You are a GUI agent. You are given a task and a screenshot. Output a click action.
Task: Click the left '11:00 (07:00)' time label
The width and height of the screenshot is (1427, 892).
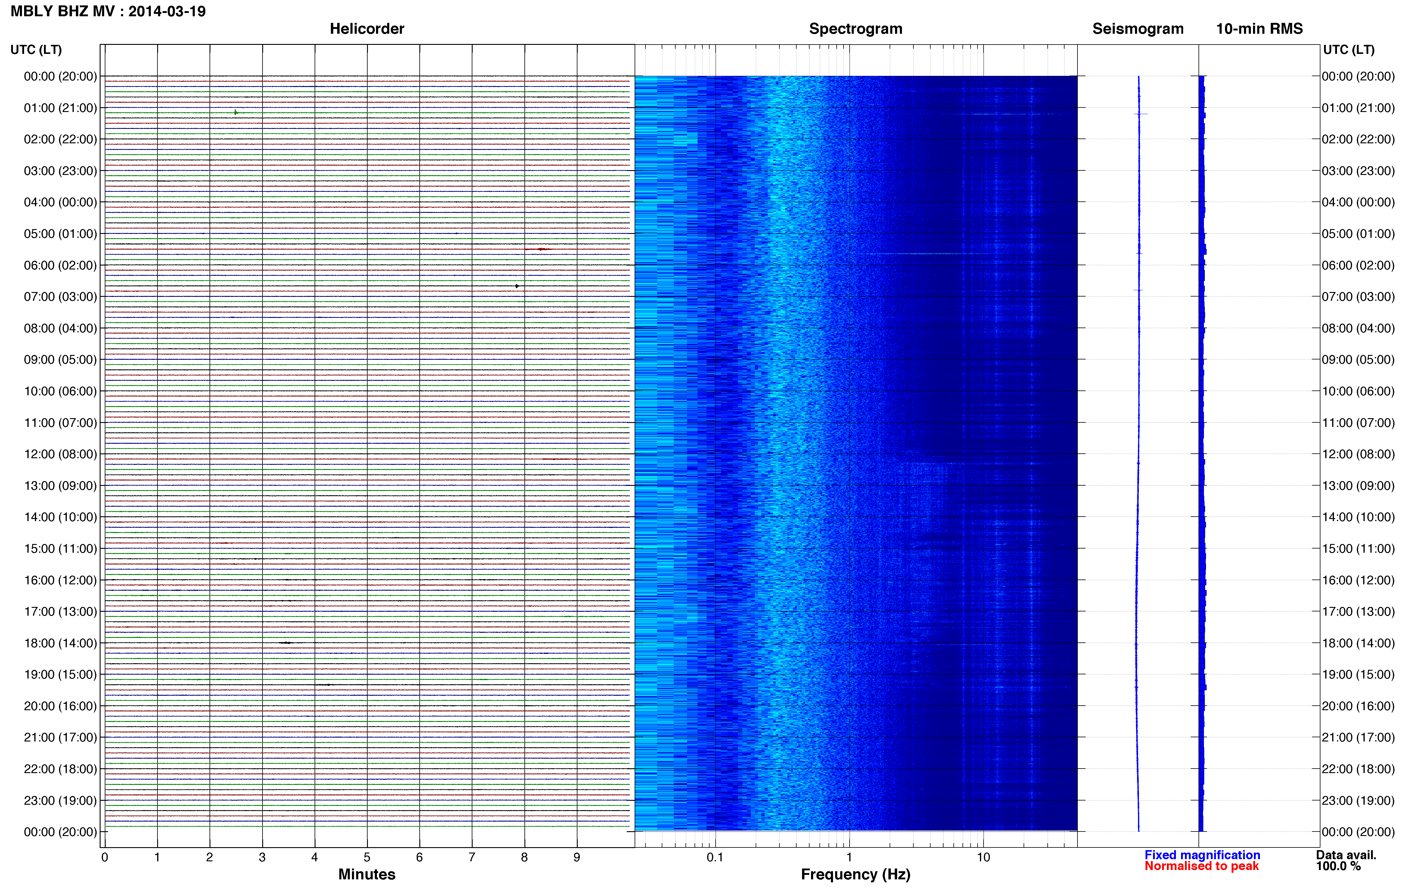pyautogui.click(x=60, y=423)
